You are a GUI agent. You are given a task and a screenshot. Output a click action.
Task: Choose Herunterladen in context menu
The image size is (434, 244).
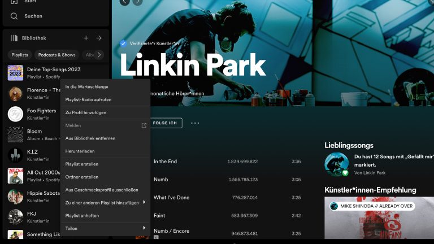pos(105,151)
